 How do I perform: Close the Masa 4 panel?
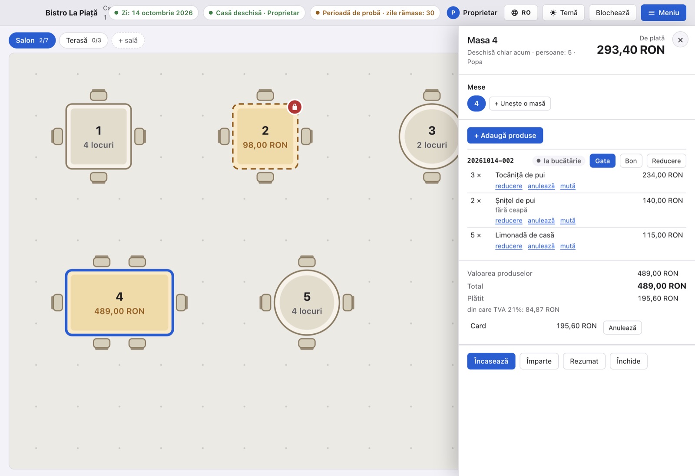point(680,40)
